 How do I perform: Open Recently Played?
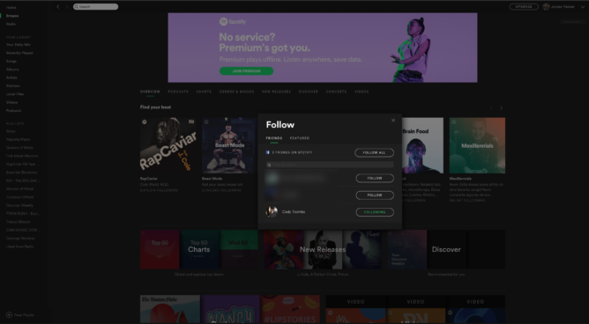click(x=19, y=53)
